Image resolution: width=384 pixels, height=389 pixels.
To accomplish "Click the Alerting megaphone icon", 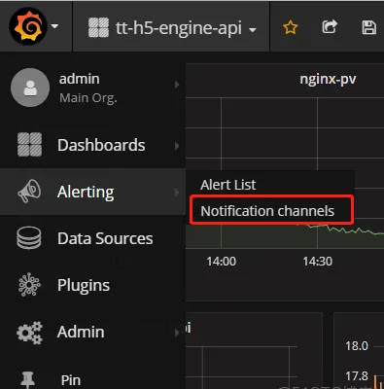I will click(29, 192).
